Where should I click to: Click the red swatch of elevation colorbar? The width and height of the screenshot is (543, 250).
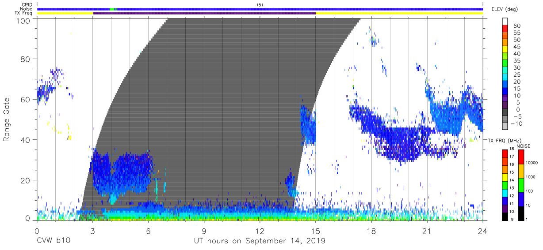coord(505,28)
